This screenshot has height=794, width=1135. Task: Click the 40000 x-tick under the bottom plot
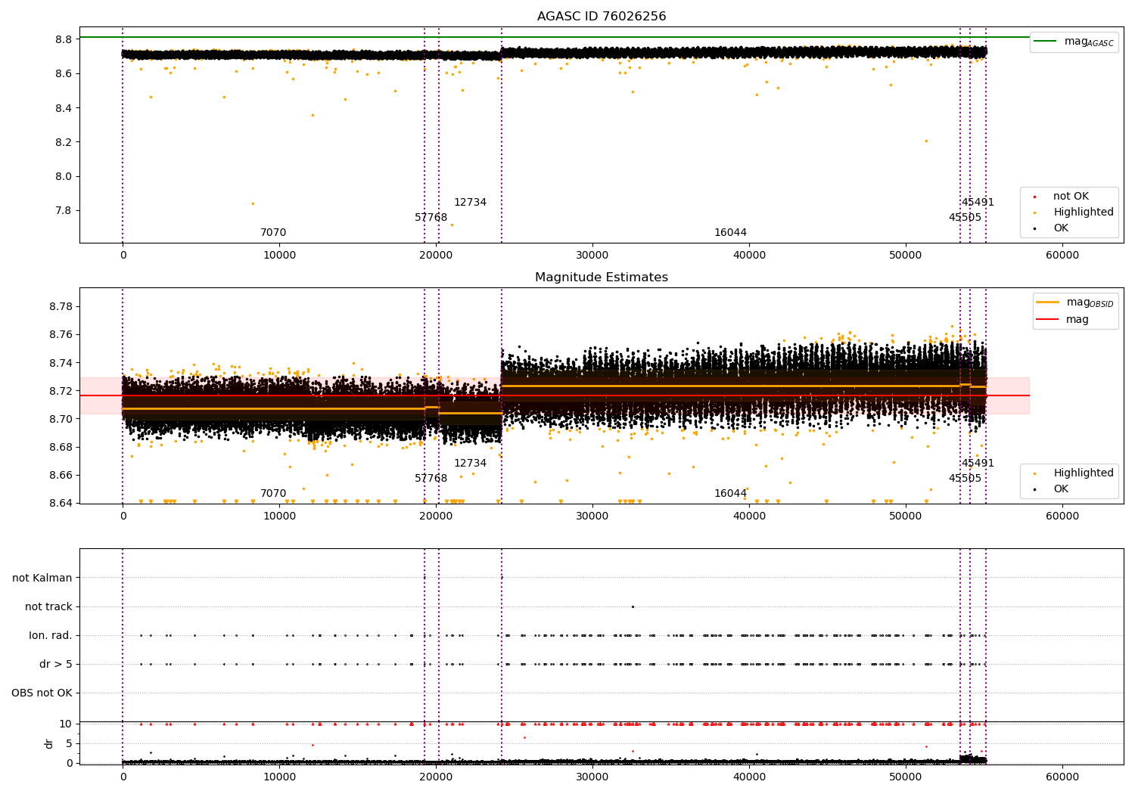click(749, 777)
